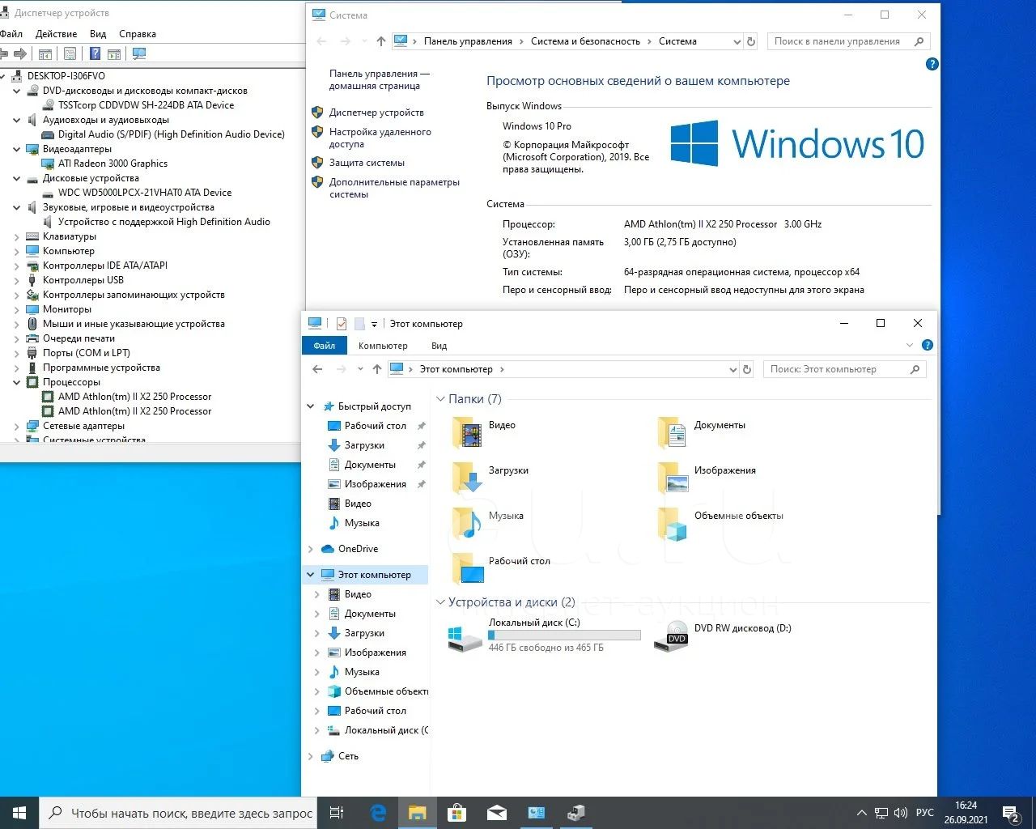The image size is (1036, 829).
Task: Open the Справка menu in Device Manager
Action: (x=138, y=34)
